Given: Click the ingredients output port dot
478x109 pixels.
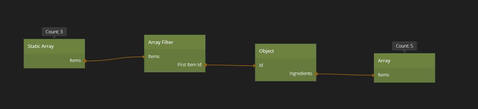Looking at the screenshot, I should 316,74.
